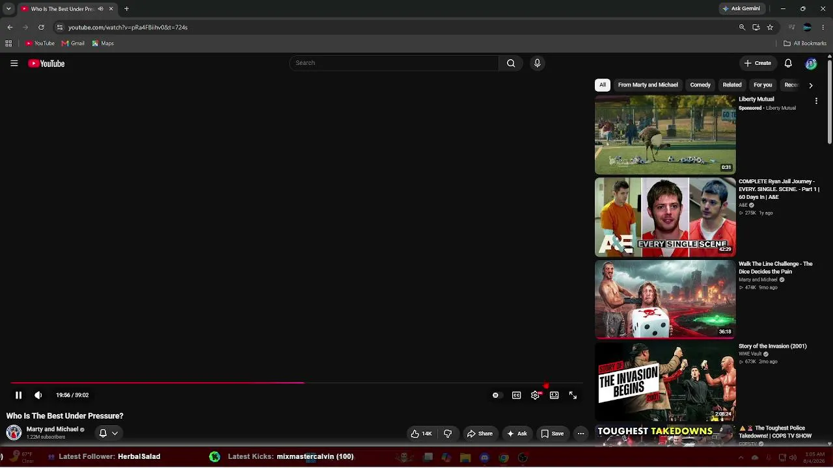The image size is (833, 468).
Task: Open COMPLETE Ryan Jail Journey title link
Action: tap(780, 189)
